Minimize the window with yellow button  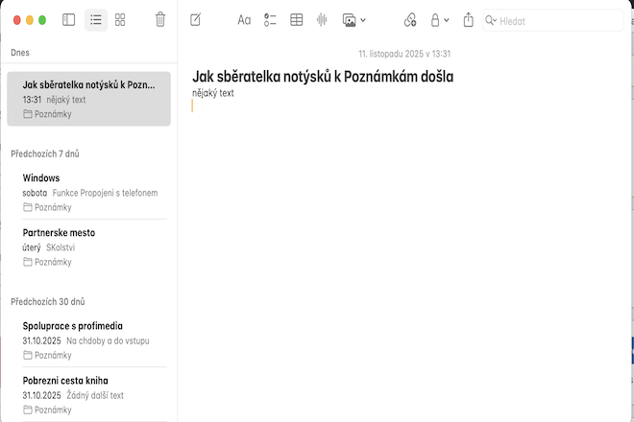pos(30,20)
